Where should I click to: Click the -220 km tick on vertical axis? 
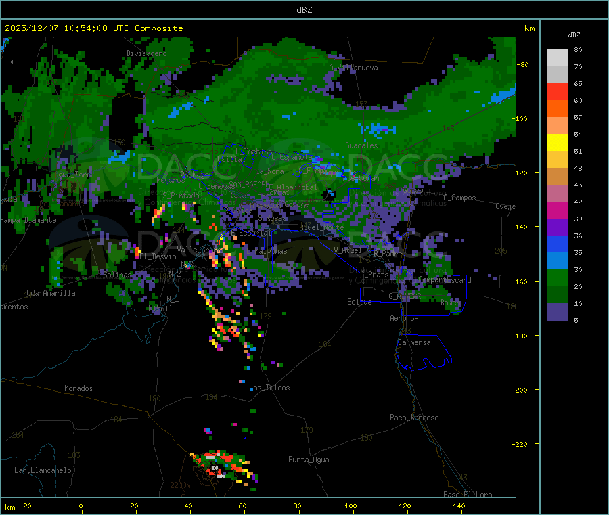coord(520,445)
